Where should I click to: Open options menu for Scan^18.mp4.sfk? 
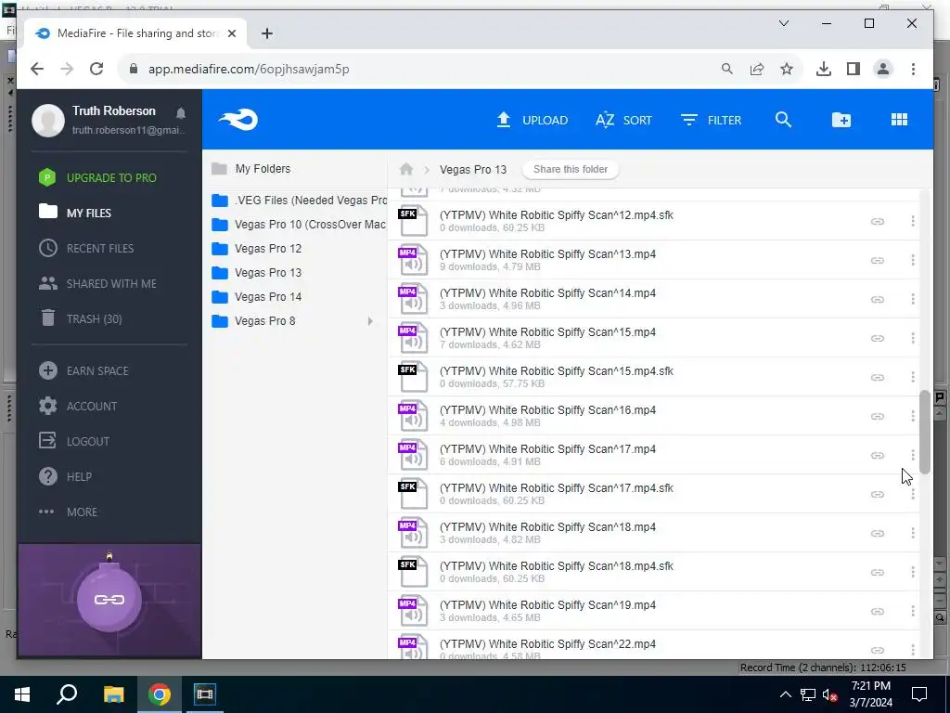tap(913, 572)
